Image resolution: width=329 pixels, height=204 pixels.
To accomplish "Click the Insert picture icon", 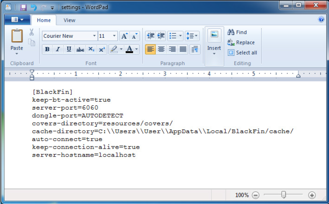I will 214,35.
